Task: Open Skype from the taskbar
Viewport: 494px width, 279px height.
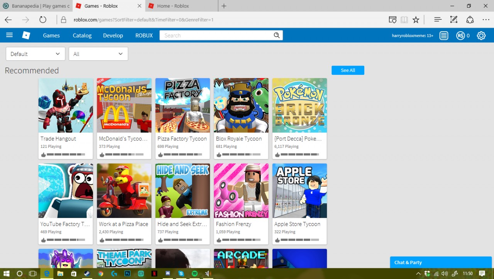Action: click(x=181, y=274)
